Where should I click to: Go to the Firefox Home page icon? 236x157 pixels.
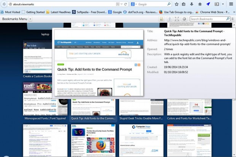coord(200,4)
